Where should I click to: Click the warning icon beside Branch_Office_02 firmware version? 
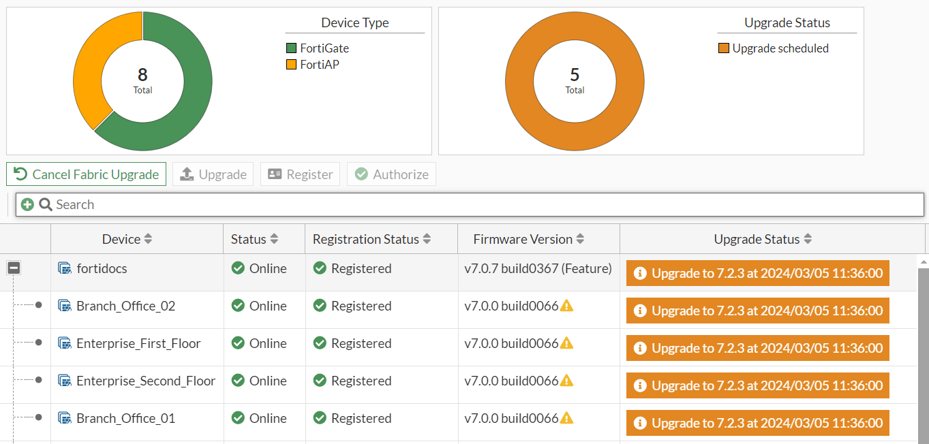pos(567,306)
